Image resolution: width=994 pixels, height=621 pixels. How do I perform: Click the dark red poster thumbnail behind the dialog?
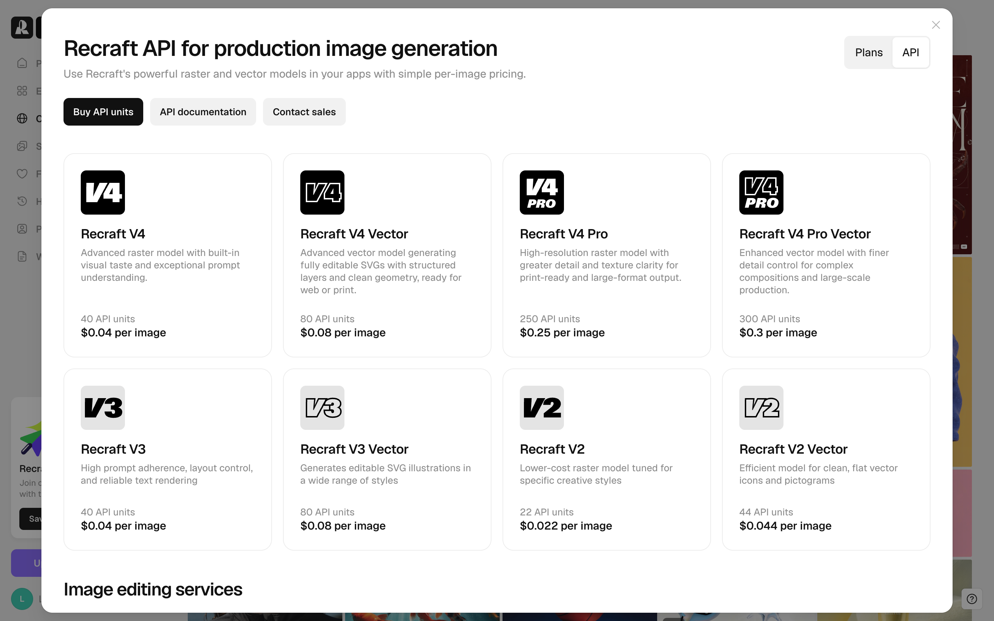962,155
